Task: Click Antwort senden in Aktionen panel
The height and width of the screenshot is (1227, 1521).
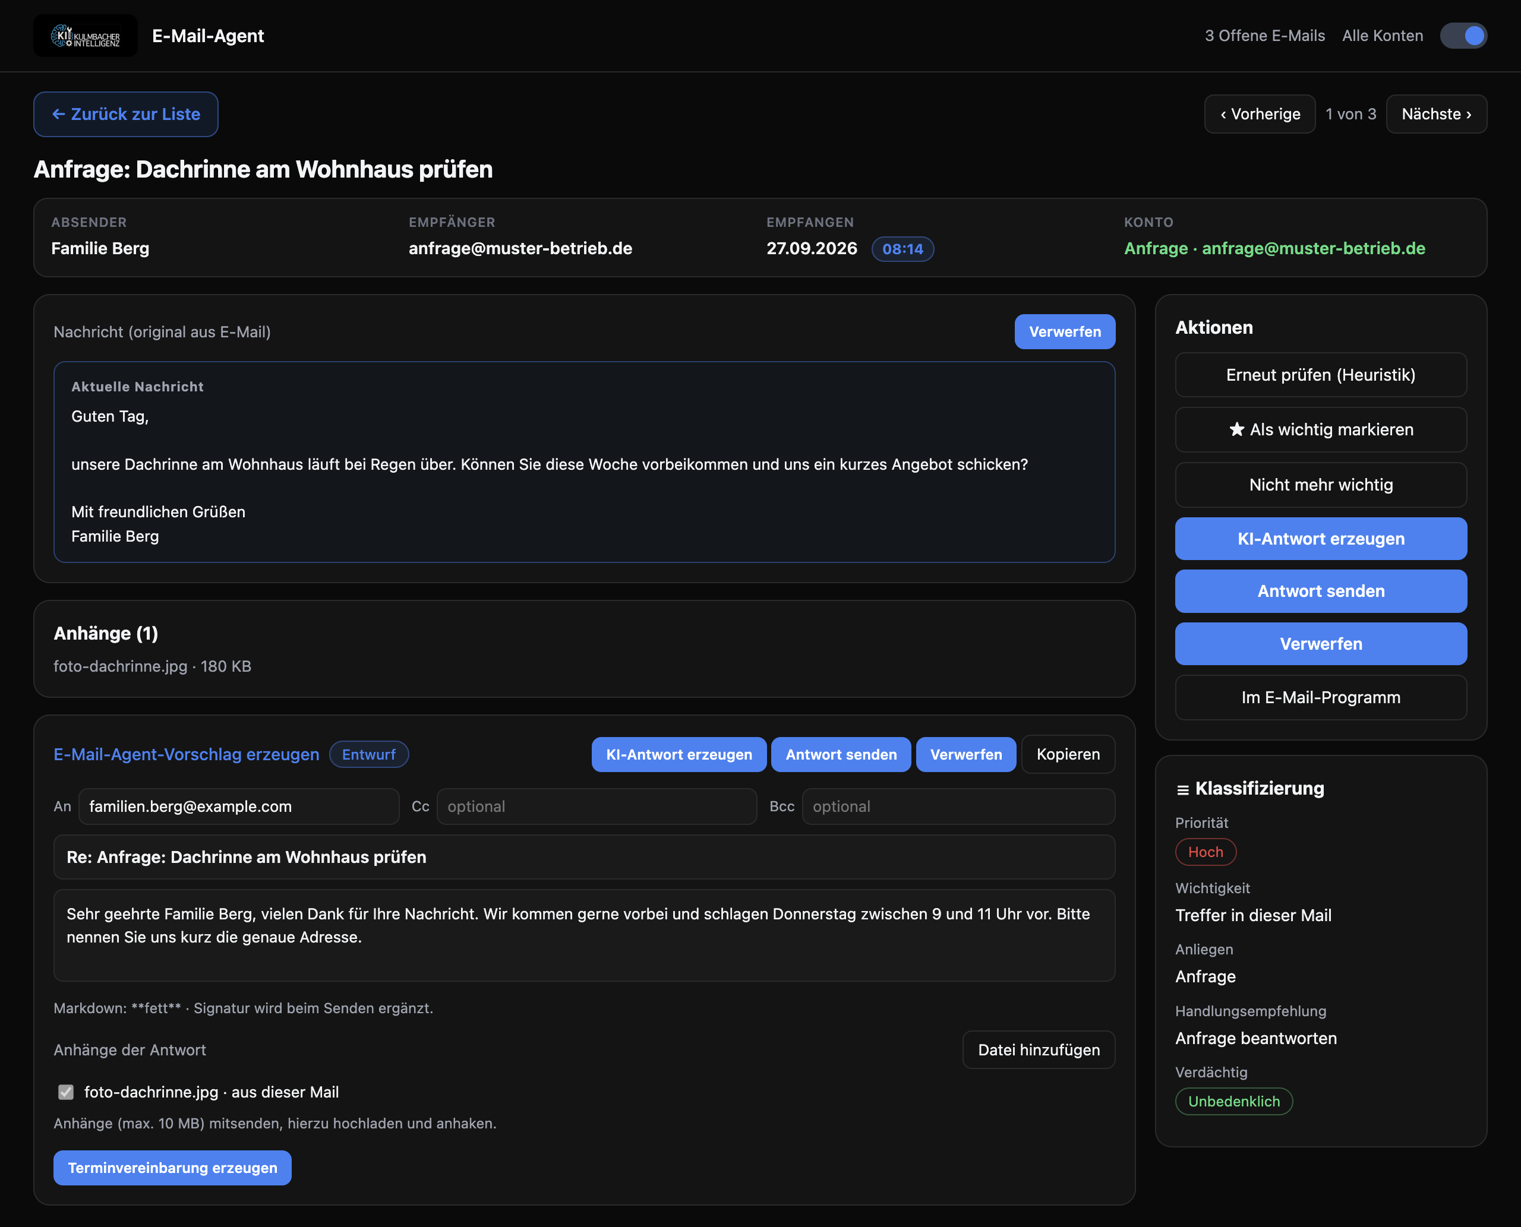Action: click(1320, 591)
